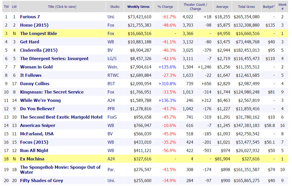Select the $161,351,587 total gross value
Image resolution: width=292 pixels, height=186 pixels.
(246, 170)
